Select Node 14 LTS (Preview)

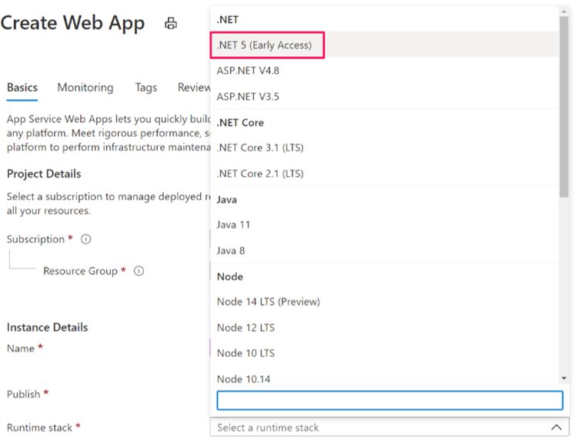click(268, 301)
